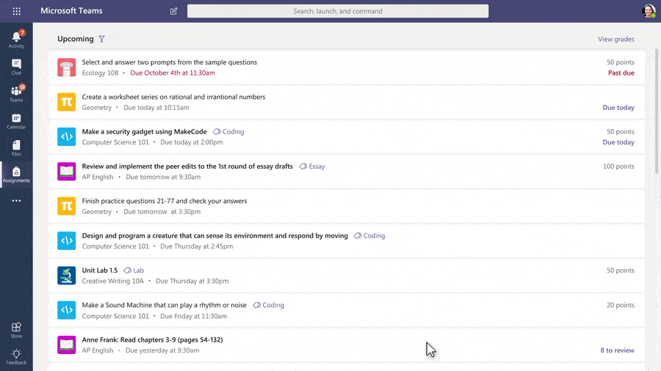This screenshot has height=371, width=661.
Task: Open the filter funnel next to Upcoming
Action: coord(102,39)
